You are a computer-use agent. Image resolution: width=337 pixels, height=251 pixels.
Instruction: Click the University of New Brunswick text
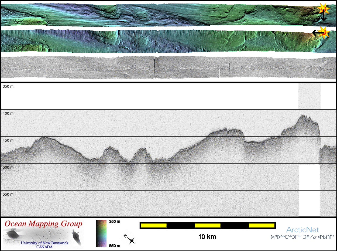tap(44, 243)
